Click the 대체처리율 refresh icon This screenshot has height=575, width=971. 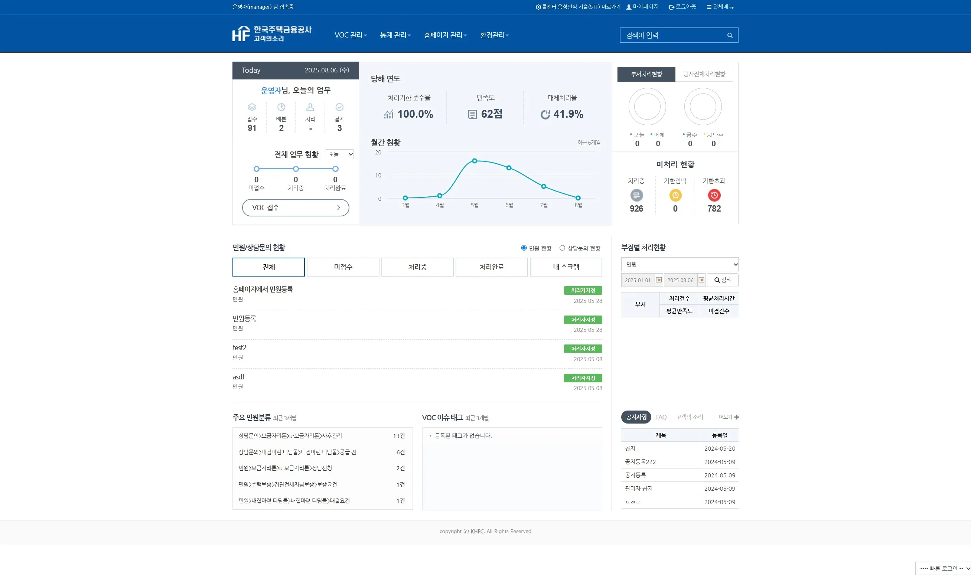[x=545, y=114]
